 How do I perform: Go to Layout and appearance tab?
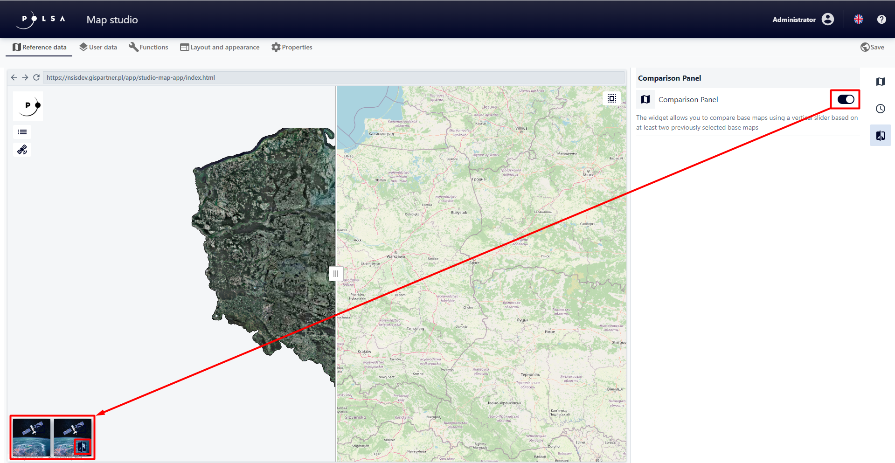click(x=220, y=47)
